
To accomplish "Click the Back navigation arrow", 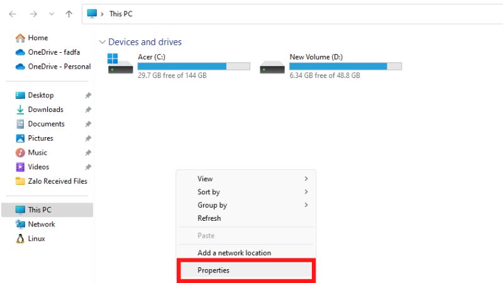I will tap(13, 14).
